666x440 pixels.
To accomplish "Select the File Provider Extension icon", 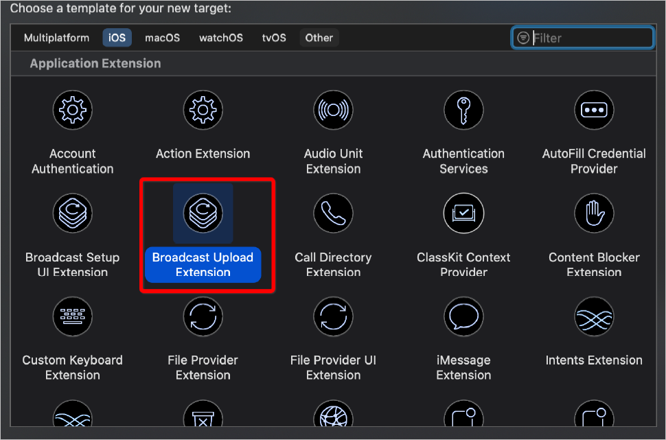I will click(203, 316).
